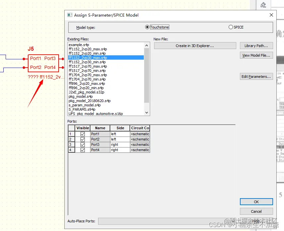
Task: Select row header 1 in Ports table
Action: click(72, 134)
